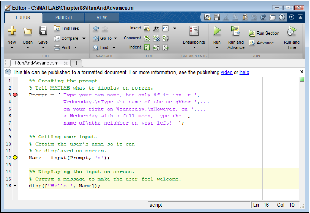Viewport: 310px width, 213px height.
Task: Open the publishing video link
Action: [x=227, y=72]
